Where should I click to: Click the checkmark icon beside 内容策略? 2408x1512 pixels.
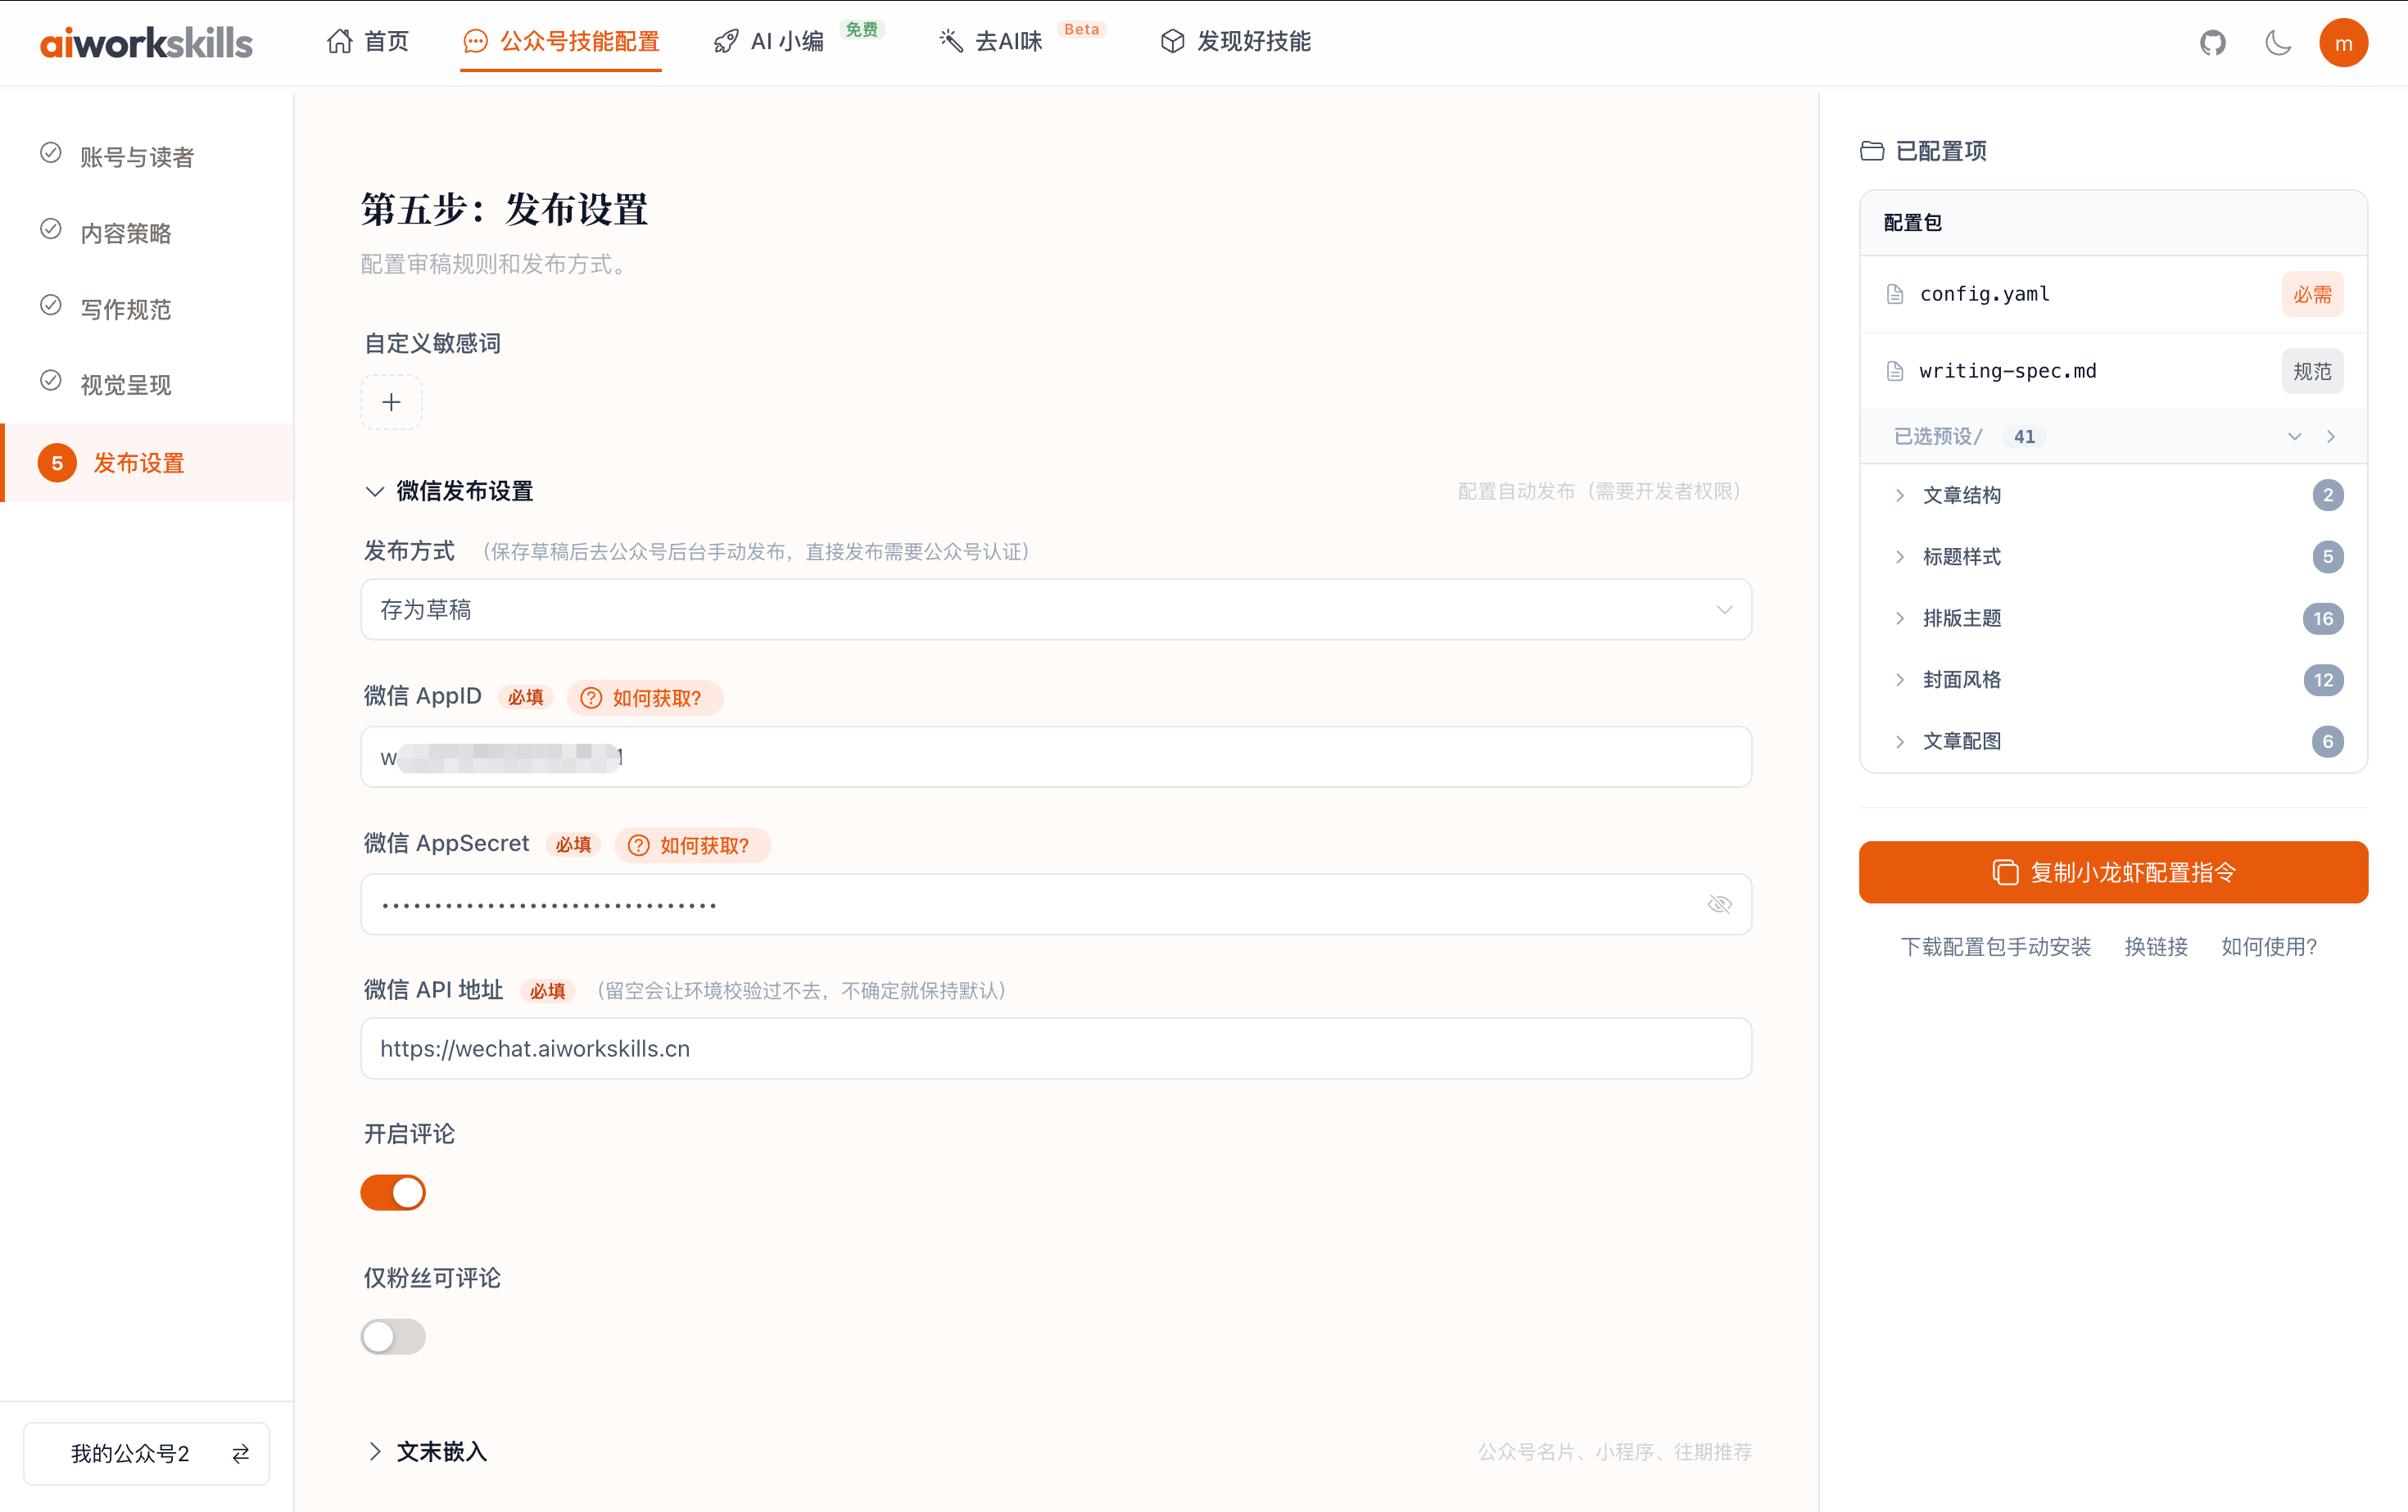pyautogui.click(x=51, y=229)
